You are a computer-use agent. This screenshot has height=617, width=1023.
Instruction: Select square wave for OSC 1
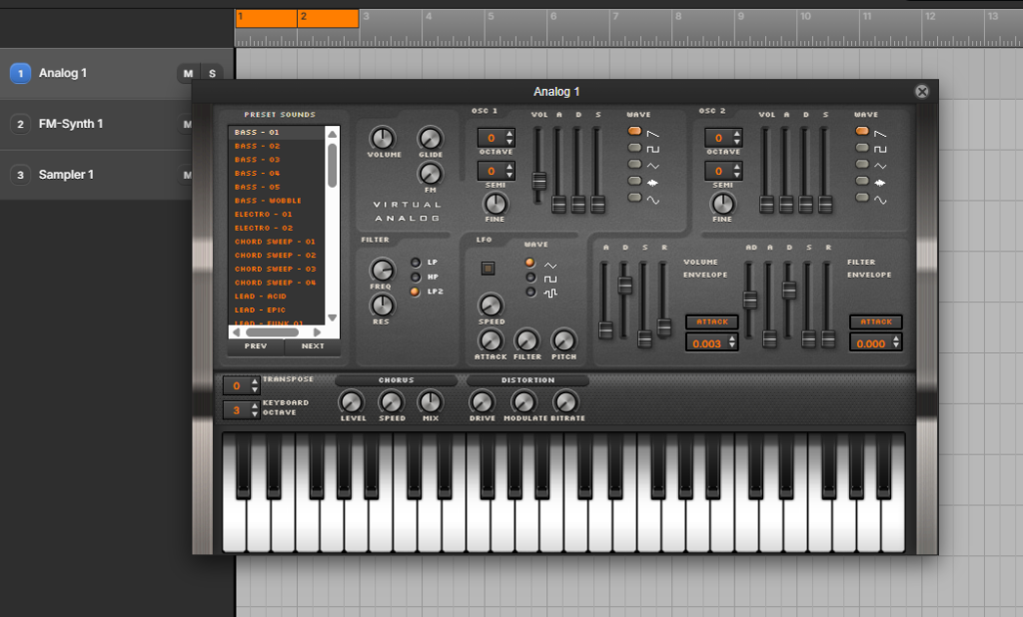(634, 148)
